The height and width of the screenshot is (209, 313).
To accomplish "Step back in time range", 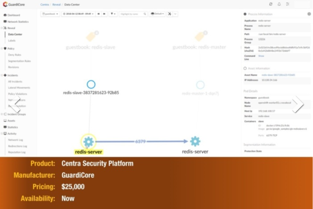I will [98, 14].
